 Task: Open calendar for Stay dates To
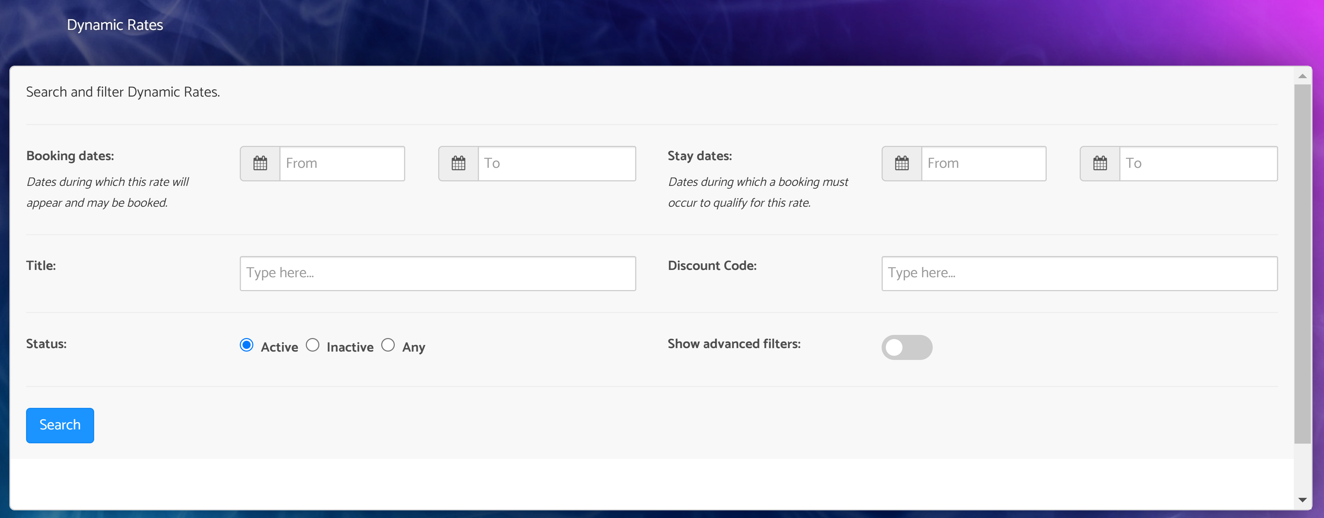click(x=1100, y=163)
